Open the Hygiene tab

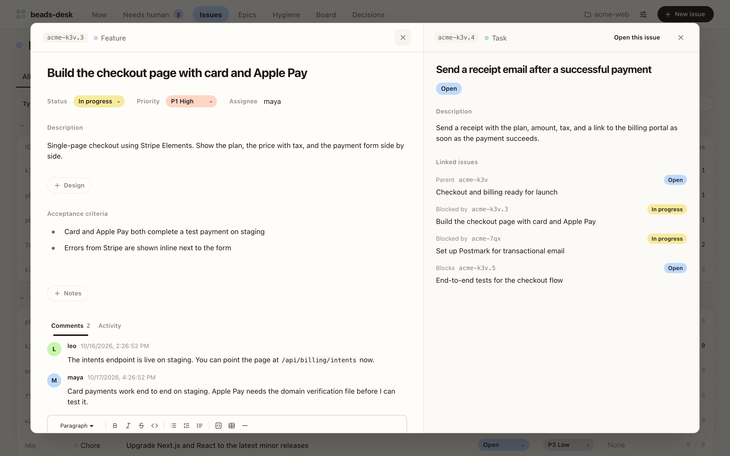286,14
